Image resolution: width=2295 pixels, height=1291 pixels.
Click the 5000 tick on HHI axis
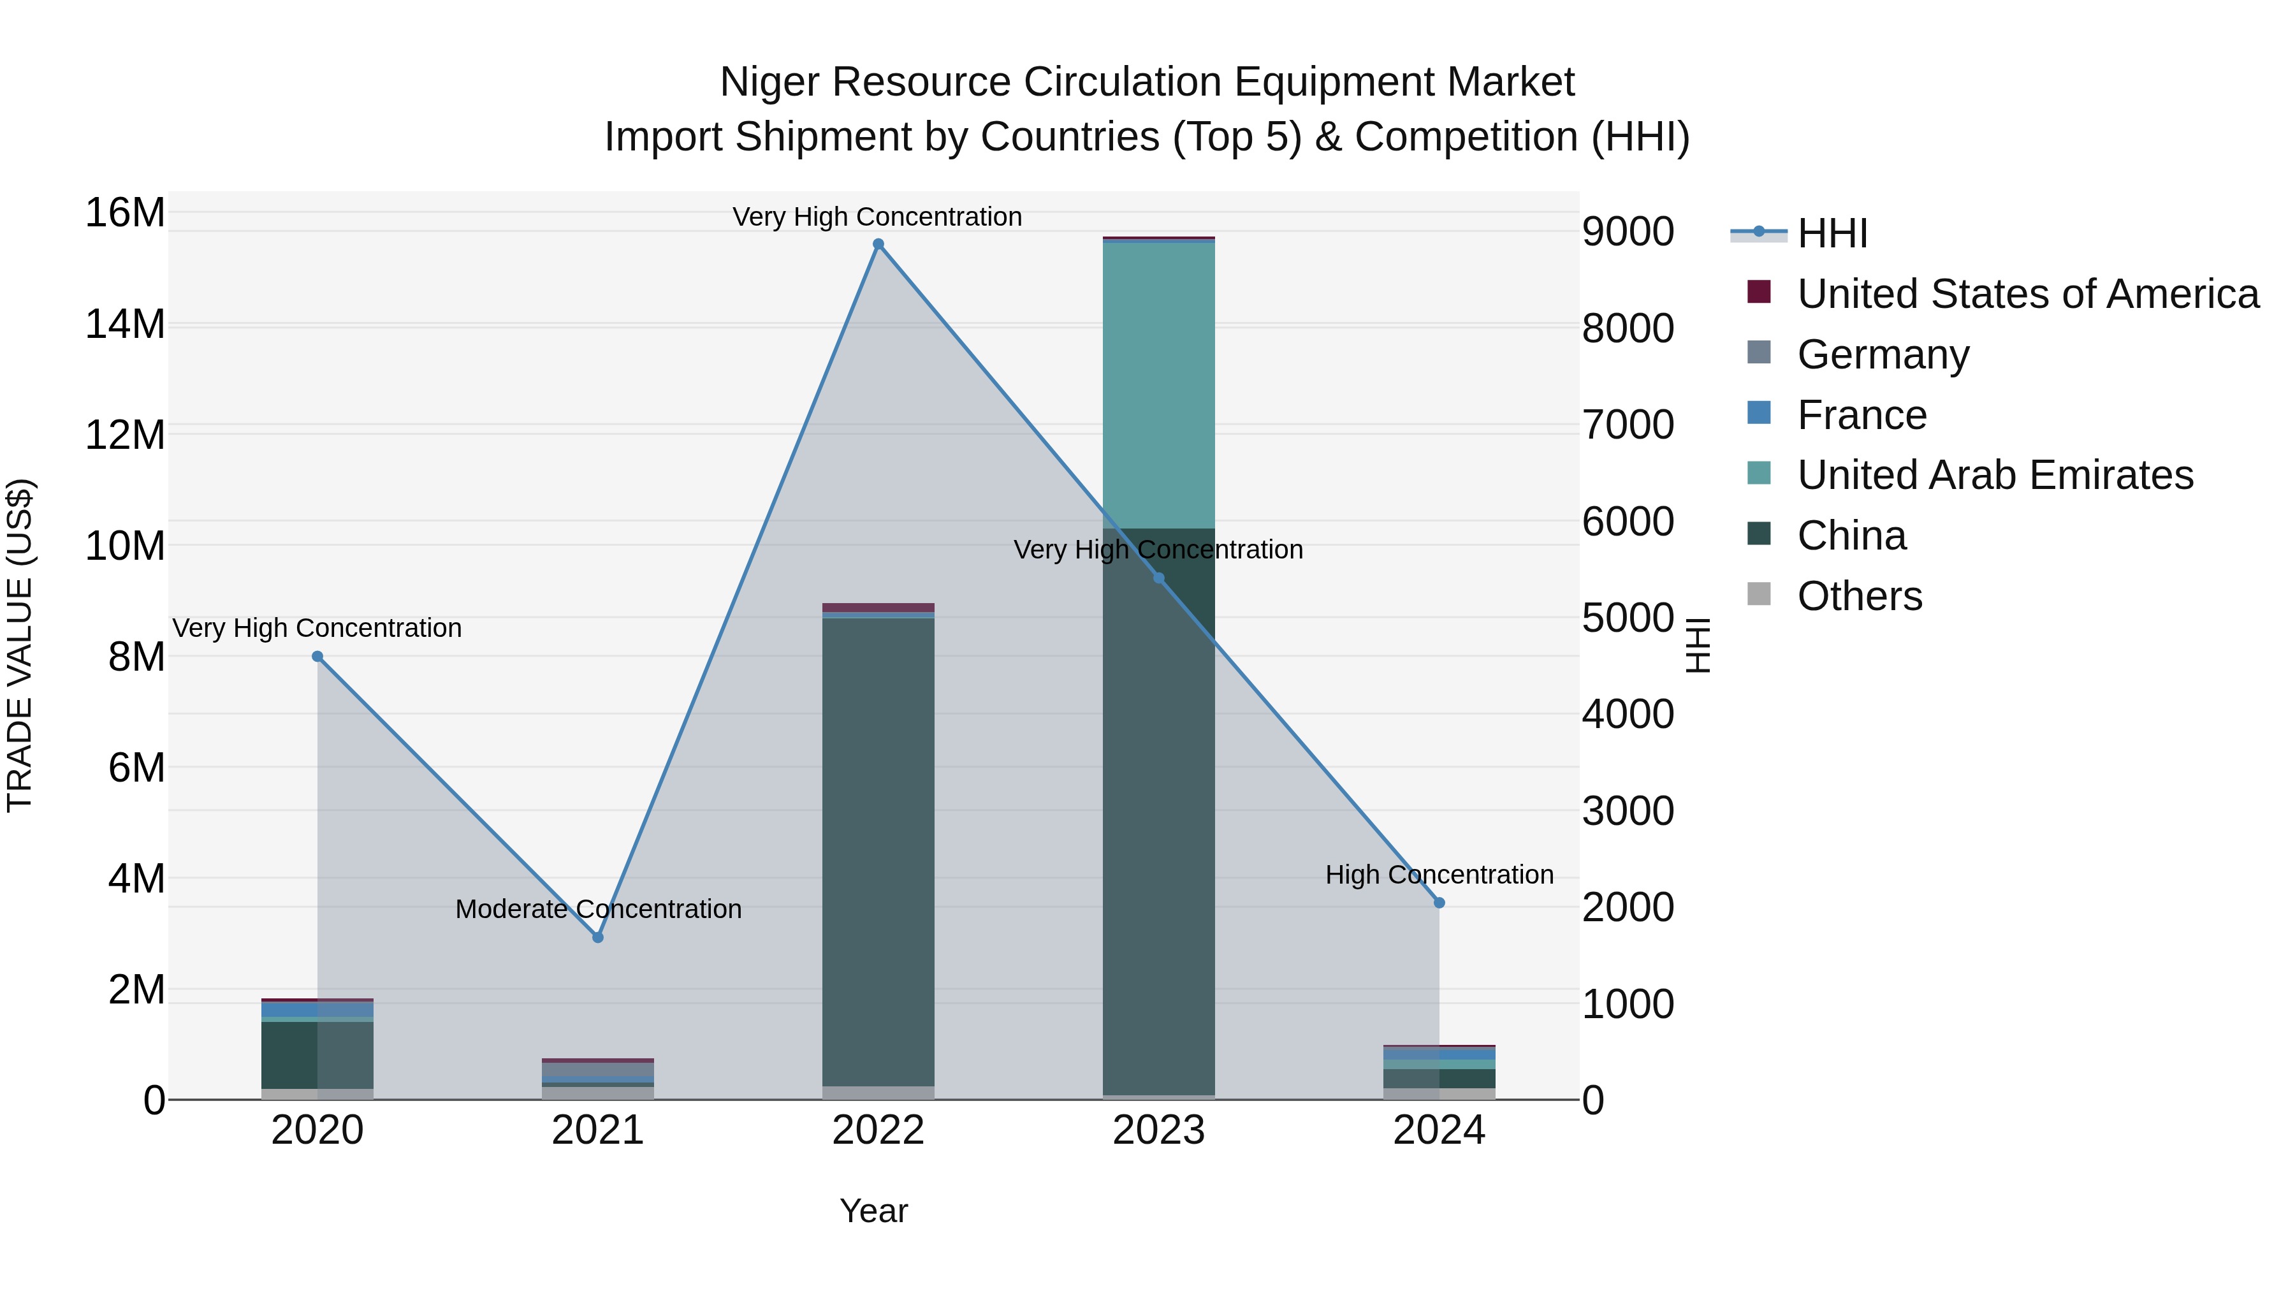pos(1629,617)
